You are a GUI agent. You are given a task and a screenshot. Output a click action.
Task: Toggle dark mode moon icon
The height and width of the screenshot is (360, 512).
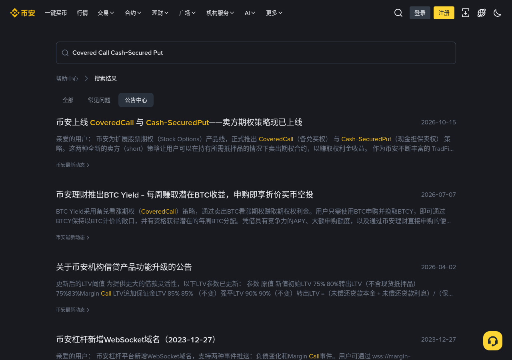pyautogui.click(x=498, y=13)
